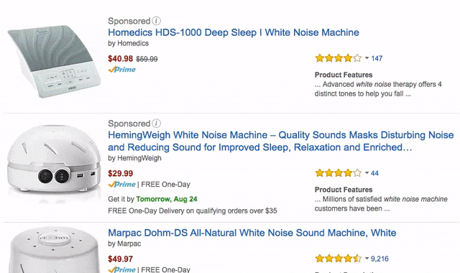The height and width of the screenshot is (273, 460).
Task: Expand rating breakdown arrow next to 9,216 reviews
Action: tap(367, 259)
